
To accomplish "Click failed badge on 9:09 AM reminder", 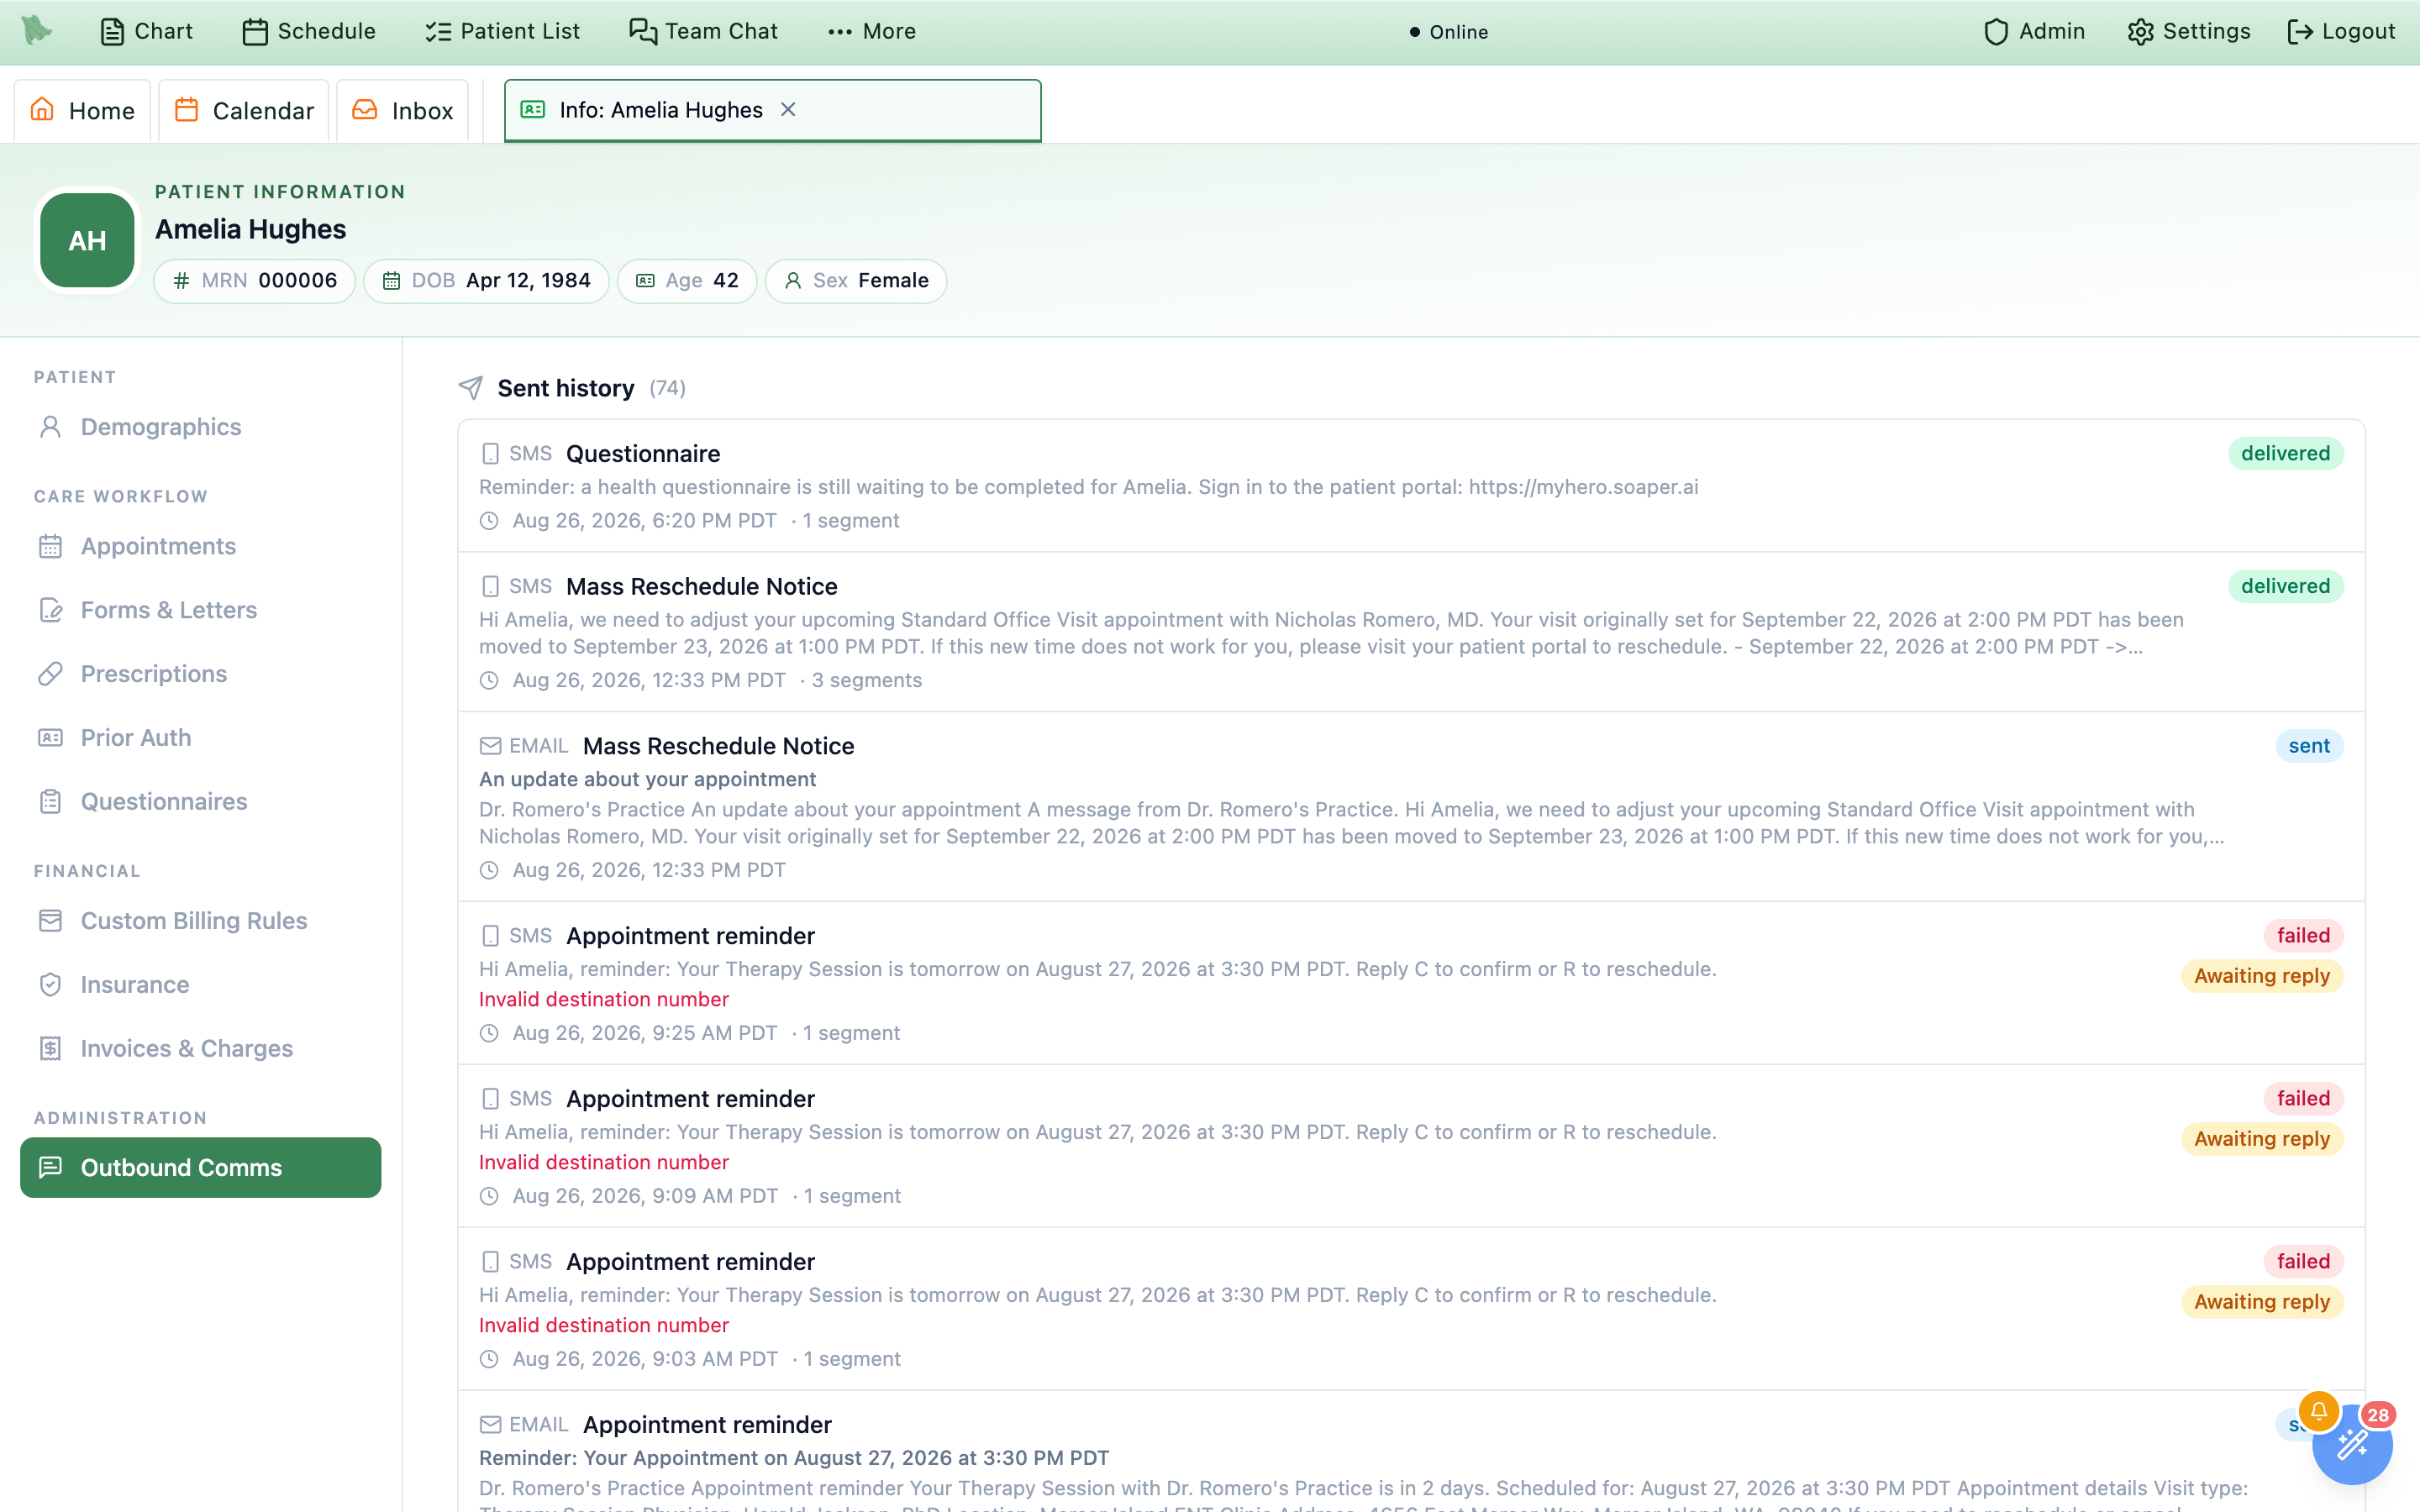I will (x=2303, y=1099).
